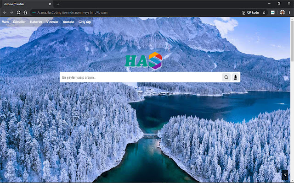Click the vertical scrollbar thumb
Viewport: 294px width, 183px height.
pos(292,41)
